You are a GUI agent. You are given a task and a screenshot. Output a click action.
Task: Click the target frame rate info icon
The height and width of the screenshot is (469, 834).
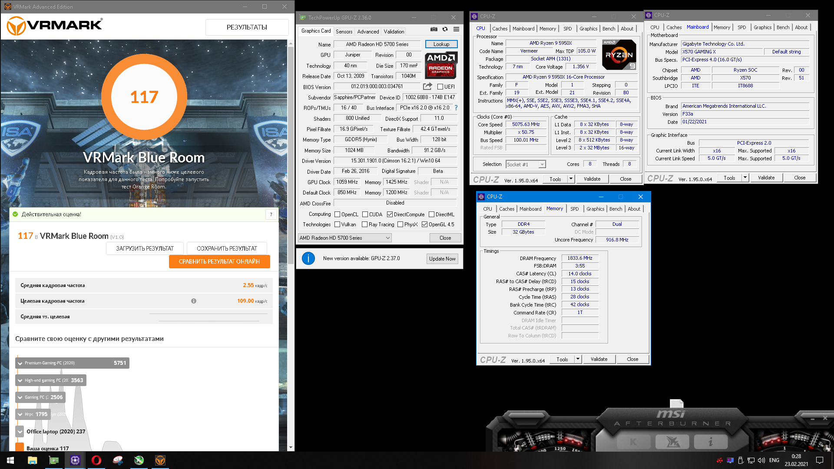tap(194, 301)
